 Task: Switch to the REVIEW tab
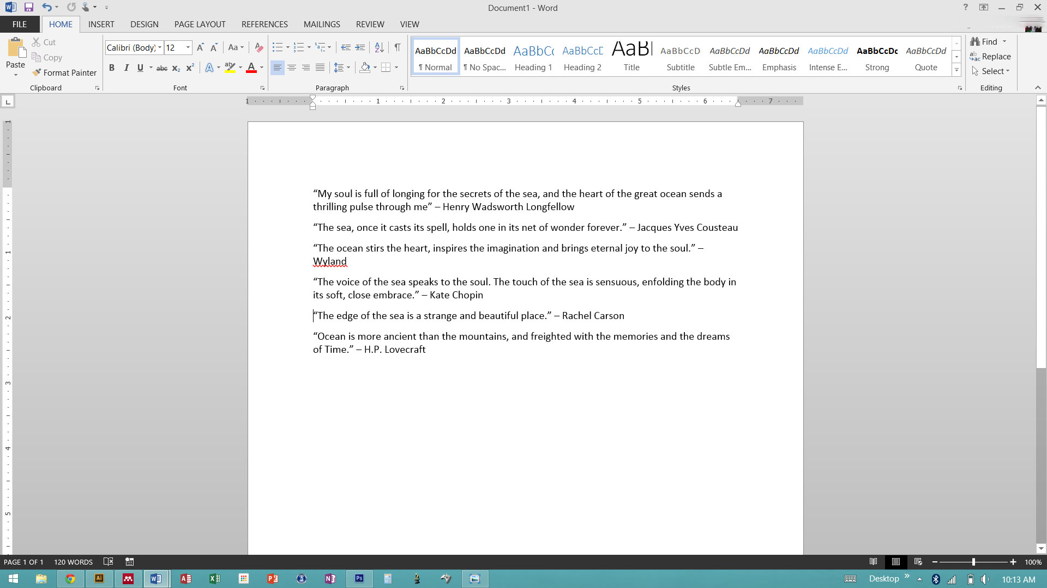click(370, 24)
